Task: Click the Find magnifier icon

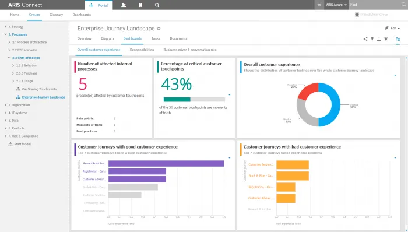Action: pos(403,5)
